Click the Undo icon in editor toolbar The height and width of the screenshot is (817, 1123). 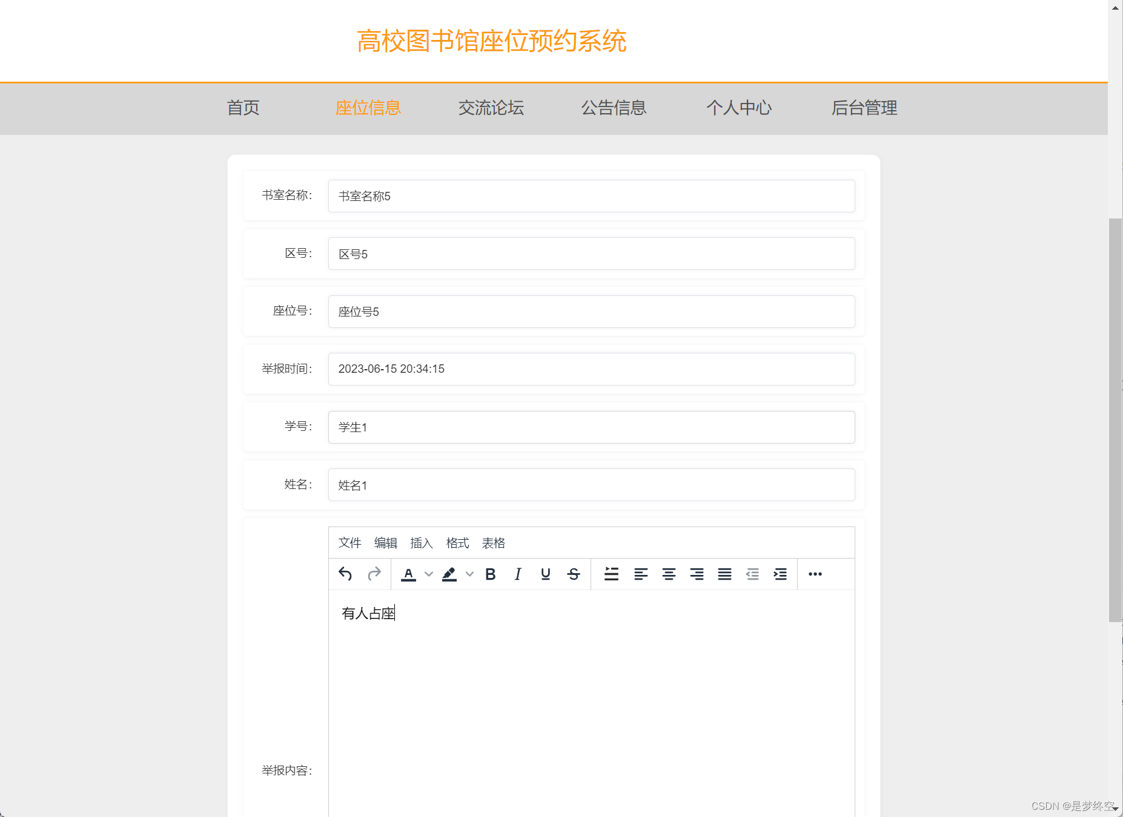coord(344,574)
